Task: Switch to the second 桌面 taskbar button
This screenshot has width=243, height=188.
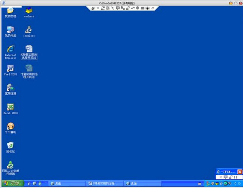Action: point(143,184)
